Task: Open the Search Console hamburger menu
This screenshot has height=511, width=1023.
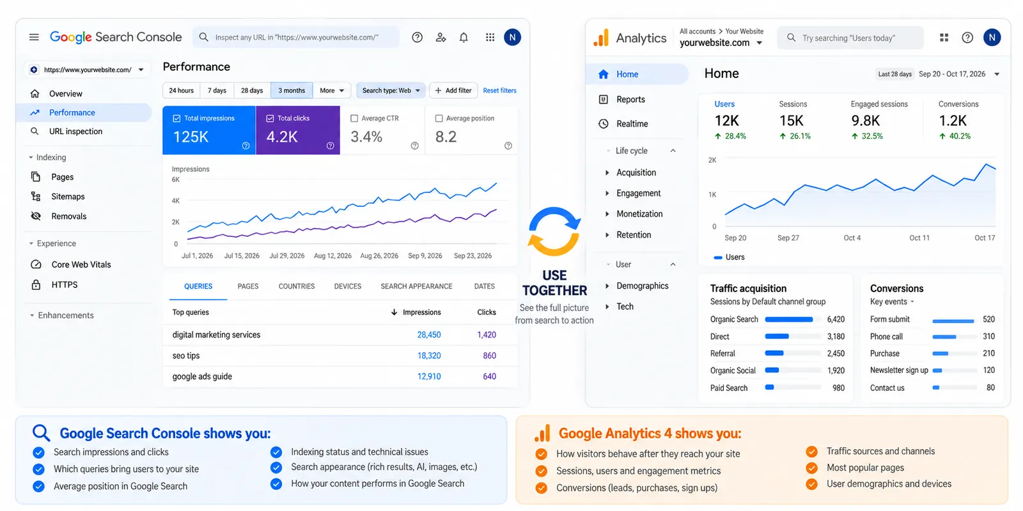Action: point(34,37)
